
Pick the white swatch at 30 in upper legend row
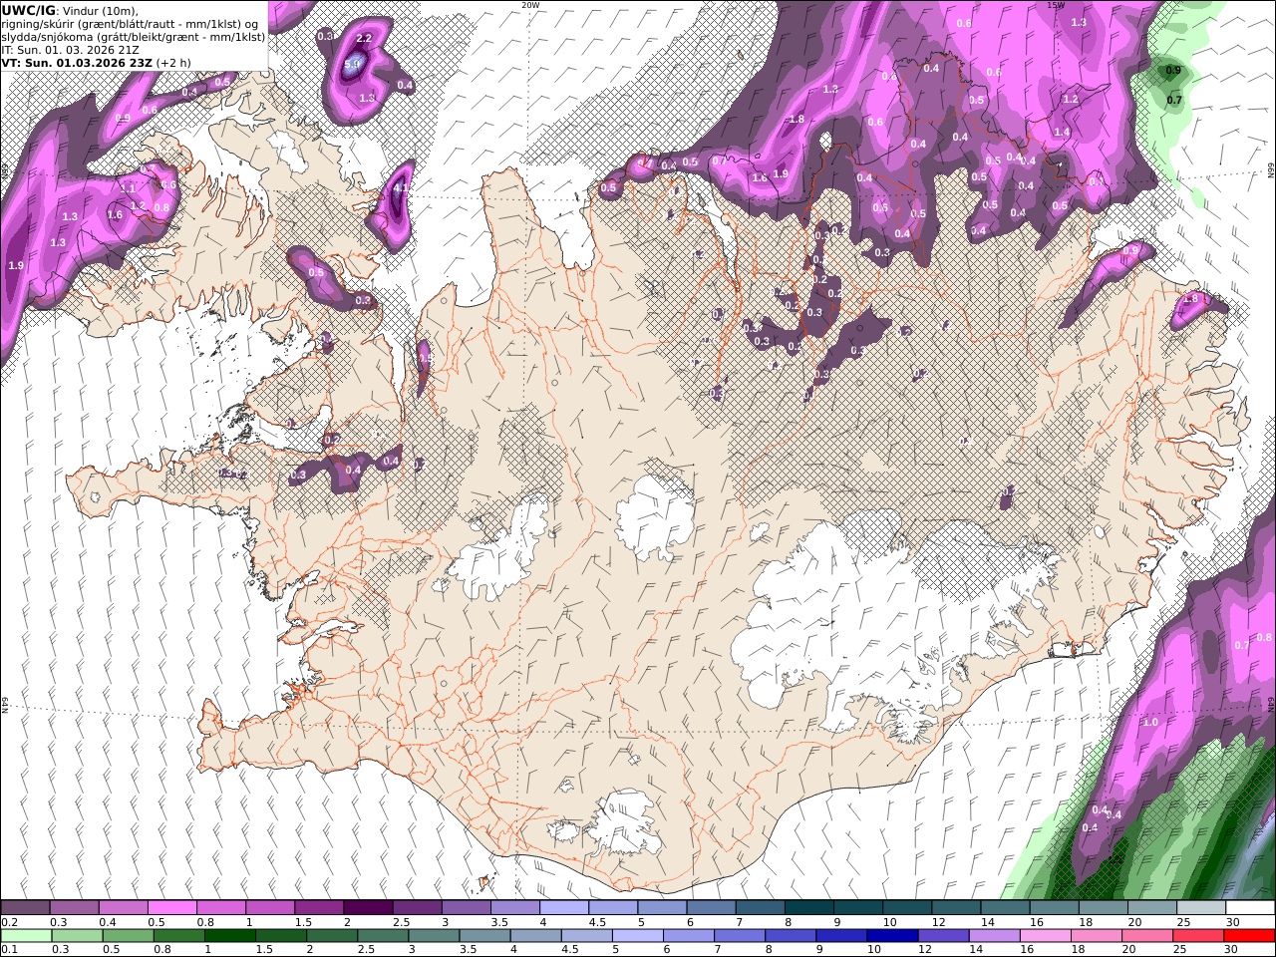click(x=1249, y=908)
